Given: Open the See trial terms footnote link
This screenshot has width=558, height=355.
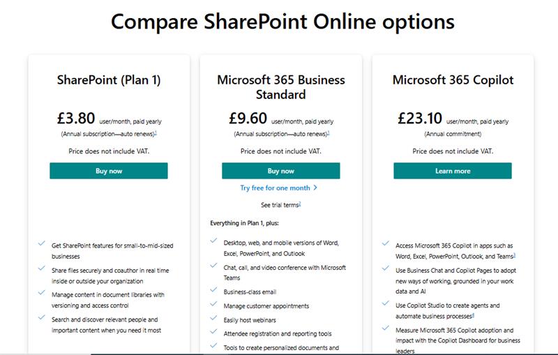Looking at the screenshot, I should click(x=300, y=204).
